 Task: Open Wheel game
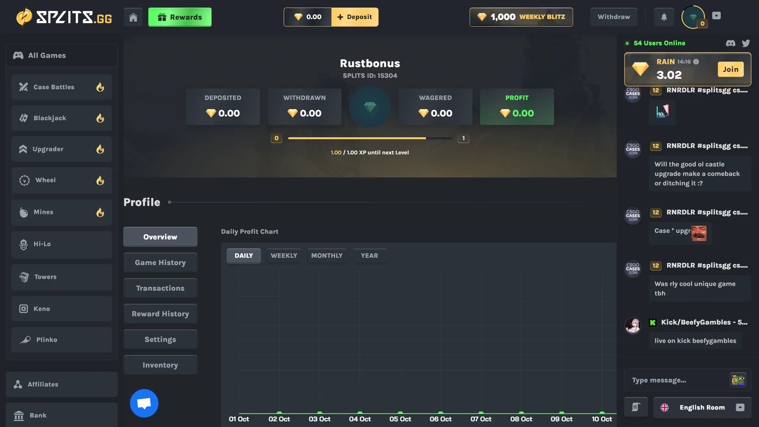[x=62, y=180]
